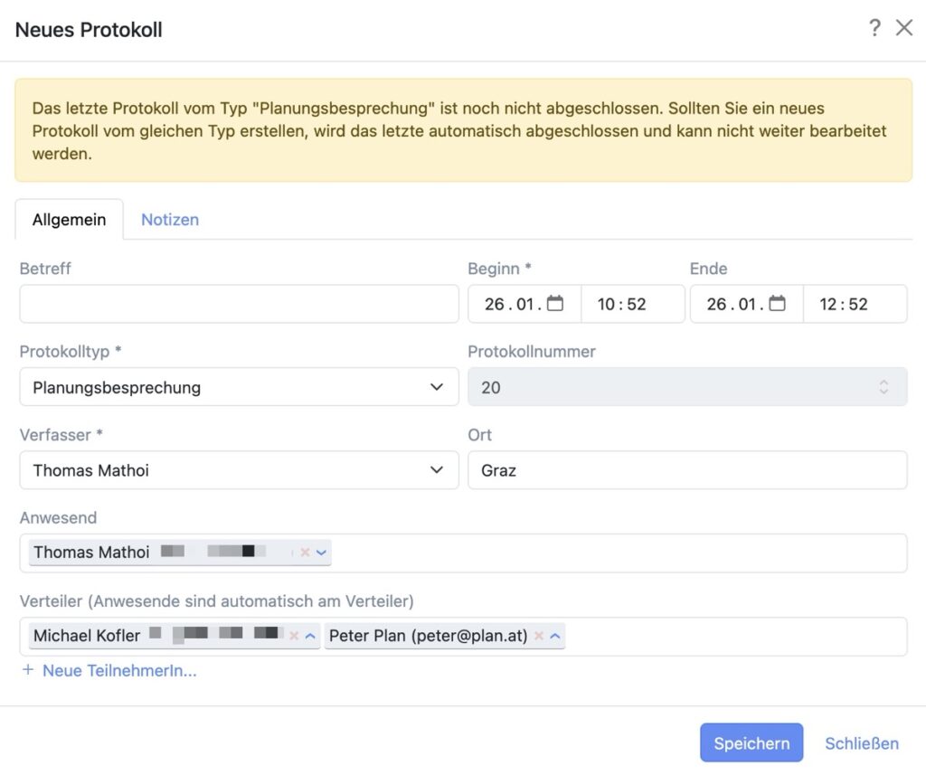Remove Michael Kofler from Verteiler
Viewport: 926px width, 775px height.
(294, 636)
